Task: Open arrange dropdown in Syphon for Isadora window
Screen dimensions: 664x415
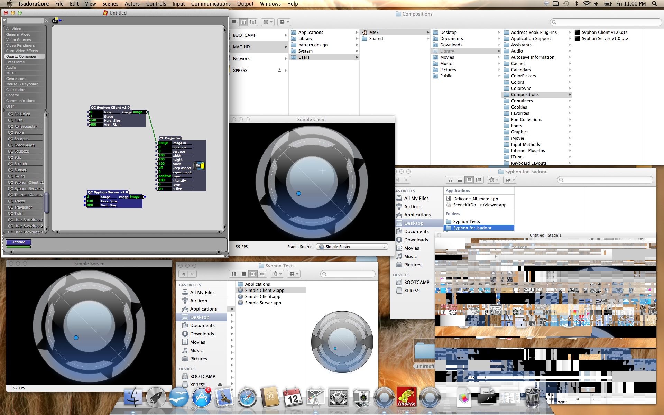Action: click(x=510, y=180)
